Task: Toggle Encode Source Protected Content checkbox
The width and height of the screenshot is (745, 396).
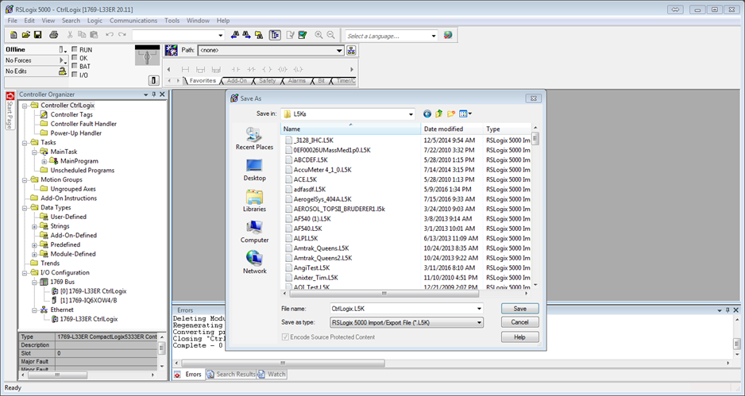Action: coord(285,337)
